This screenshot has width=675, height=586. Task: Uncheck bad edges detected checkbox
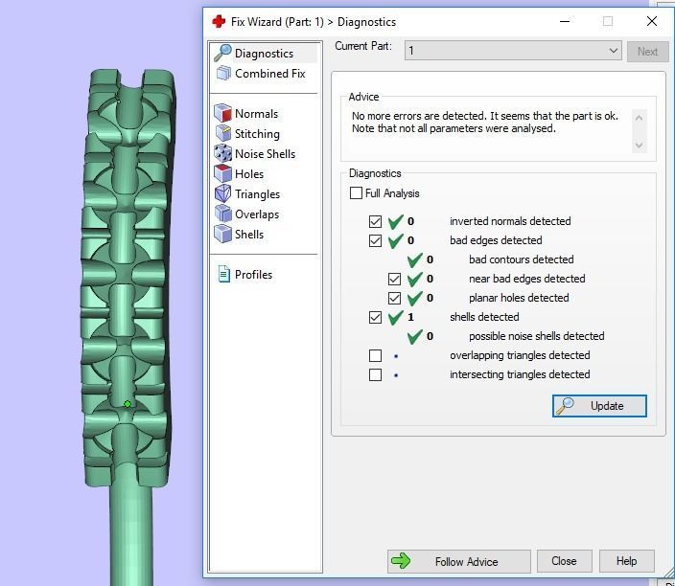(x=376, y=240)
